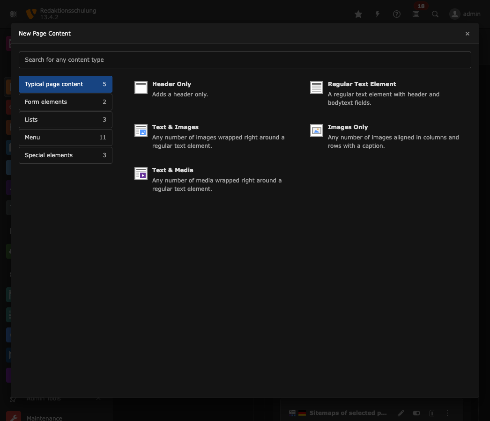The image size is (490, 421).
Task: Delete the Sitemaps record via trash button
Action: [432, 413]
